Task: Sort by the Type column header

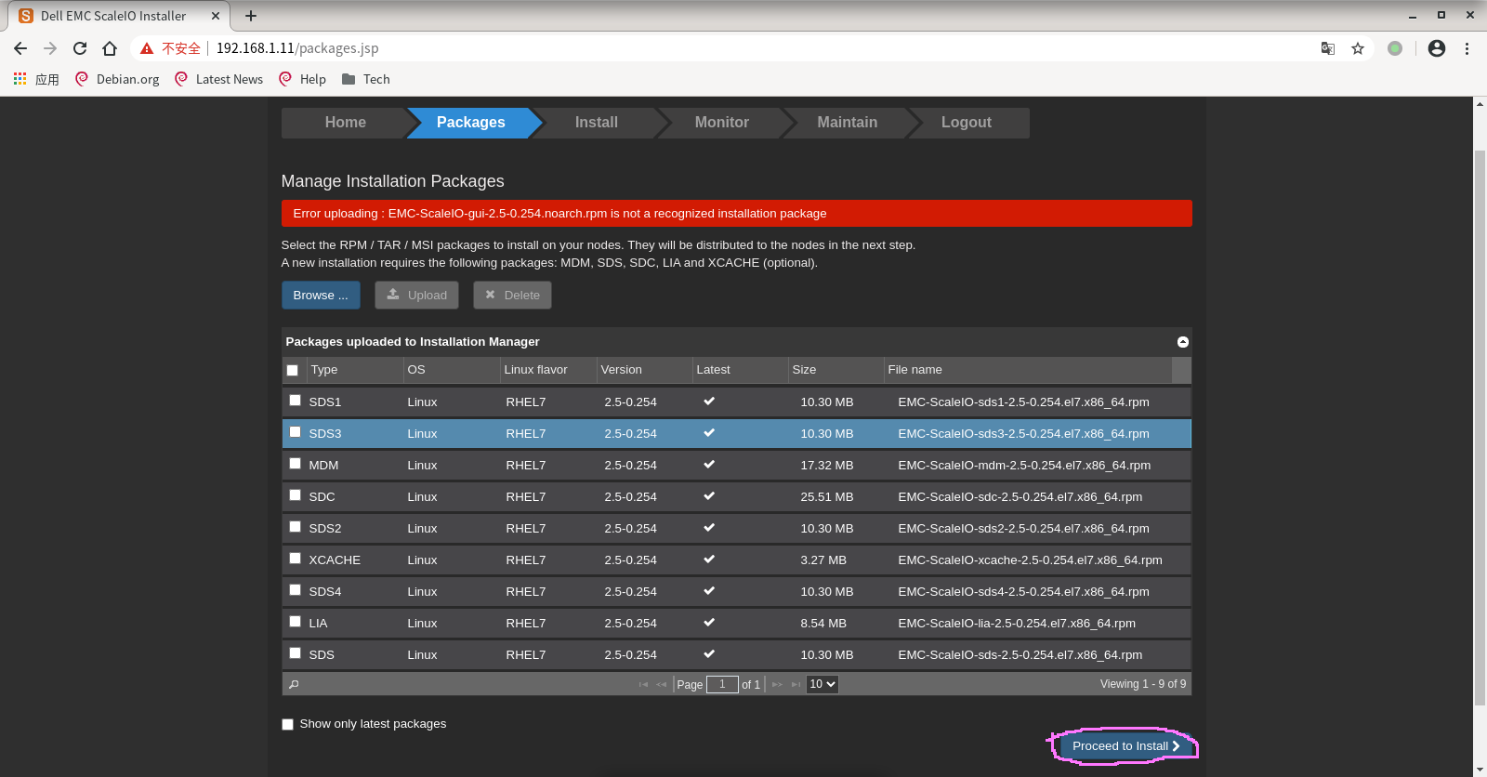Action: coord(355,370)
